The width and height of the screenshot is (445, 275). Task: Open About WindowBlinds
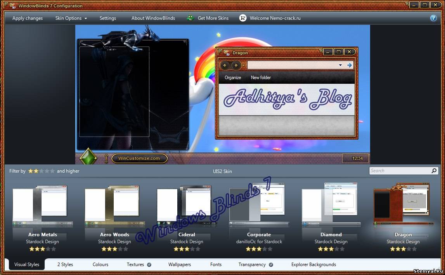point(153,18)
